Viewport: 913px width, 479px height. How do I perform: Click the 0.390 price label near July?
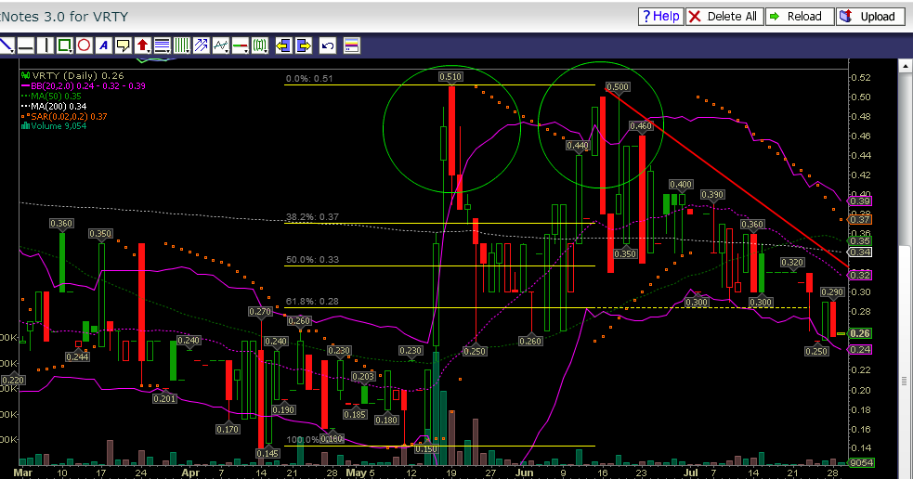pos(712,194)
